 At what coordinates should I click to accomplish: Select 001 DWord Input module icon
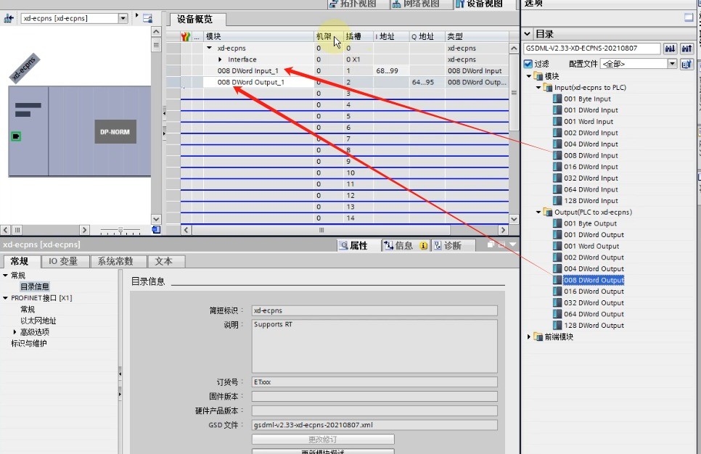point(557,110)
